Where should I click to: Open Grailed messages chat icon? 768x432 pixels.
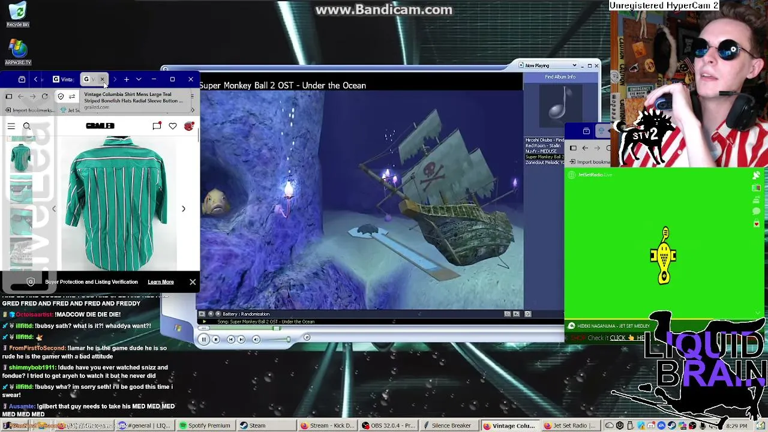(157, 126)
